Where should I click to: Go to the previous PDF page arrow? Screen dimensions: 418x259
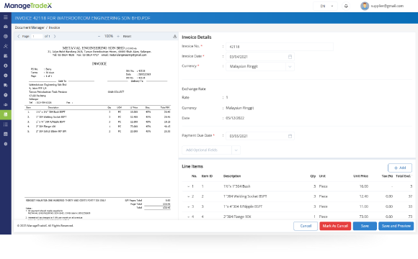pos(19,36)
